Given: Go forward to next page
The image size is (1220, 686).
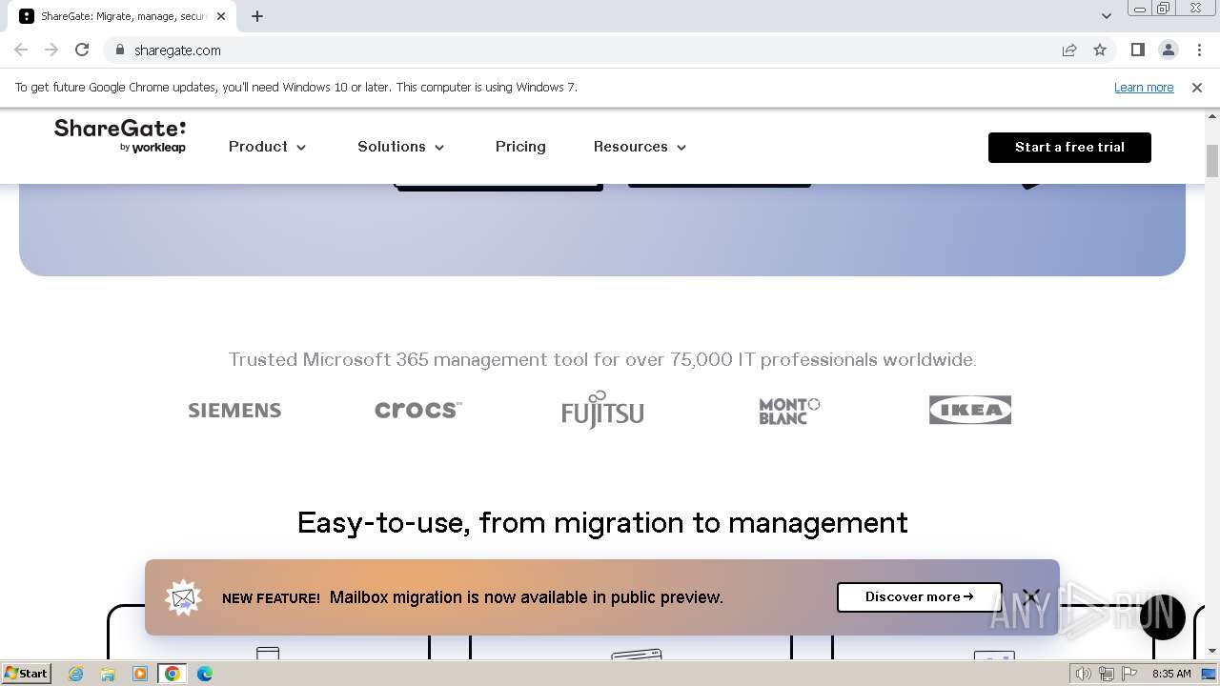Looking at the screenshot, I should [51, 50].
